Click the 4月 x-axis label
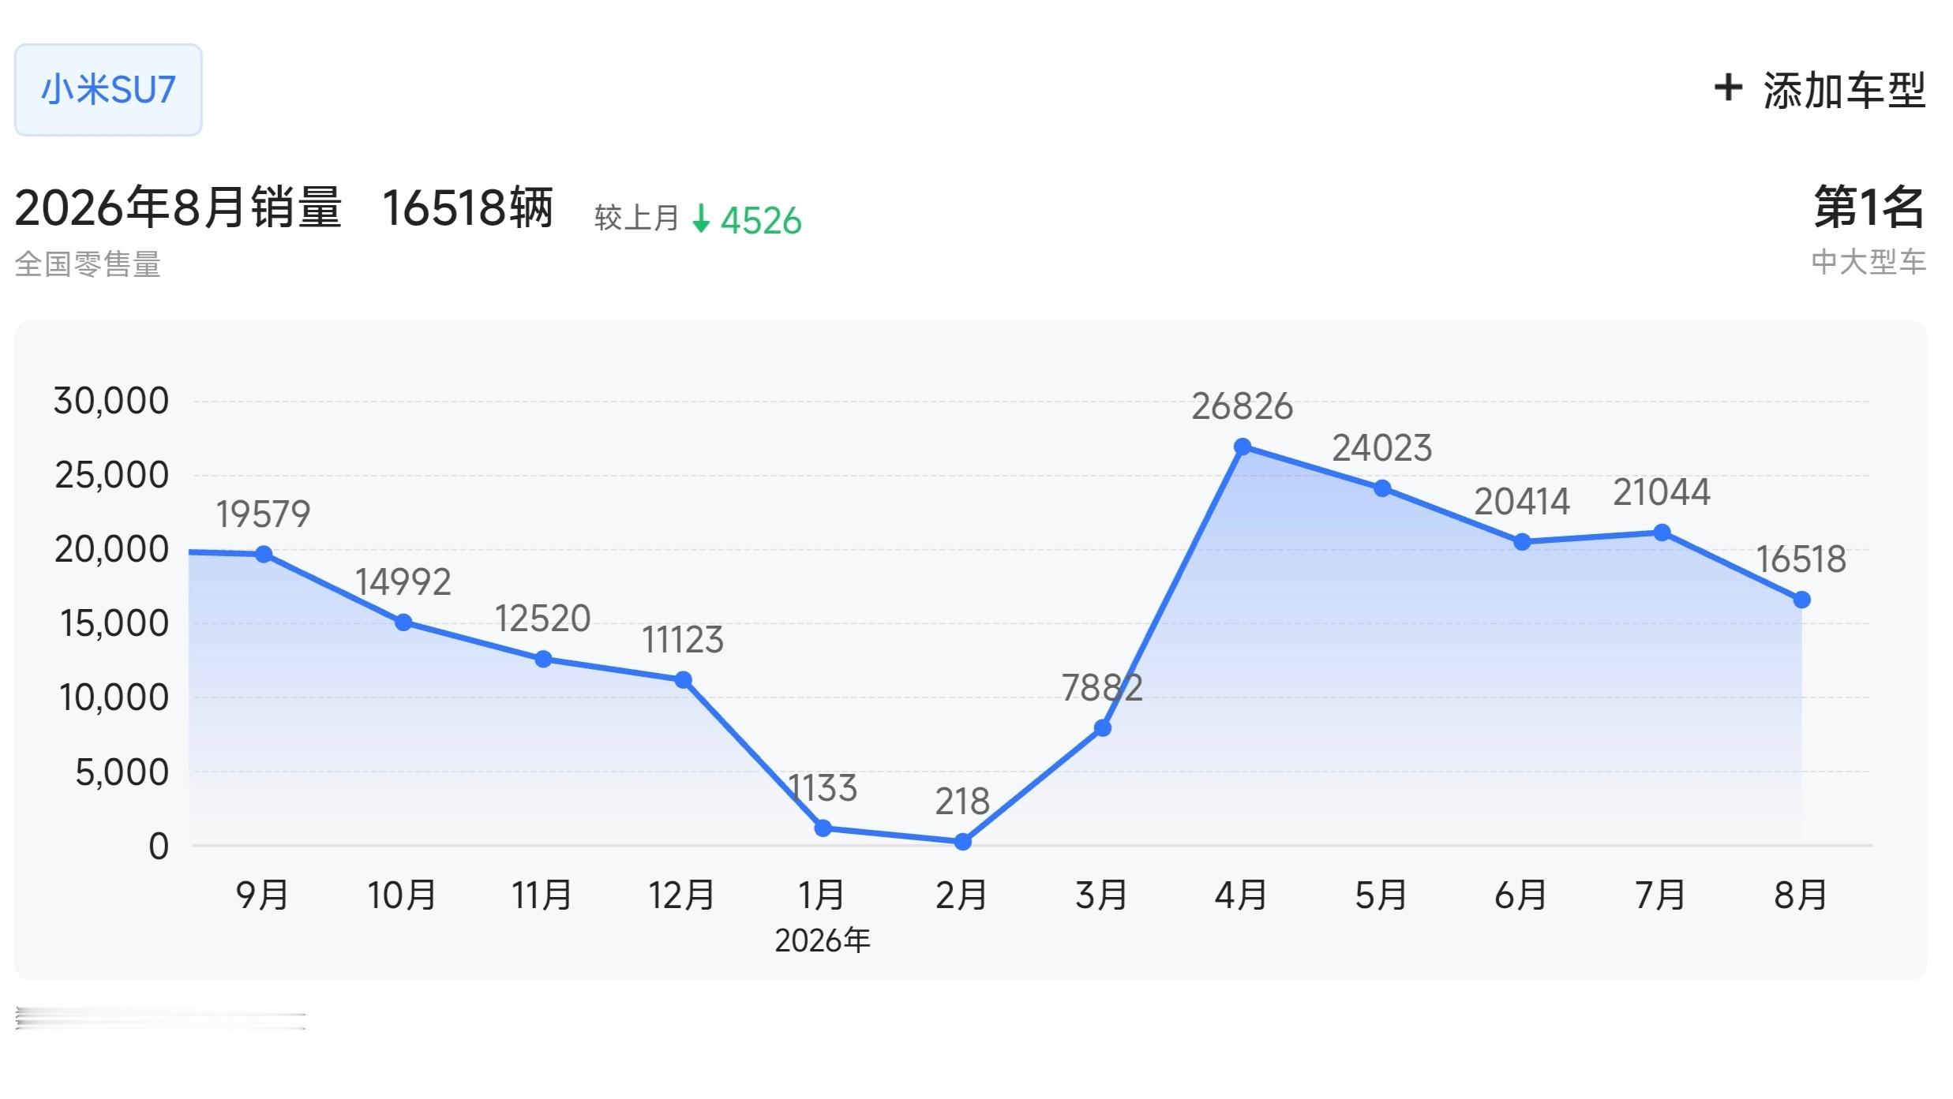 point(1241,895)
